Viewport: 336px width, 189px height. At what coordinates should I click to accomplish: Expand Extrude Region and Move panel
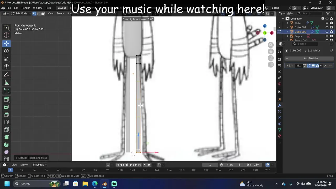click(x=31, y=158)
